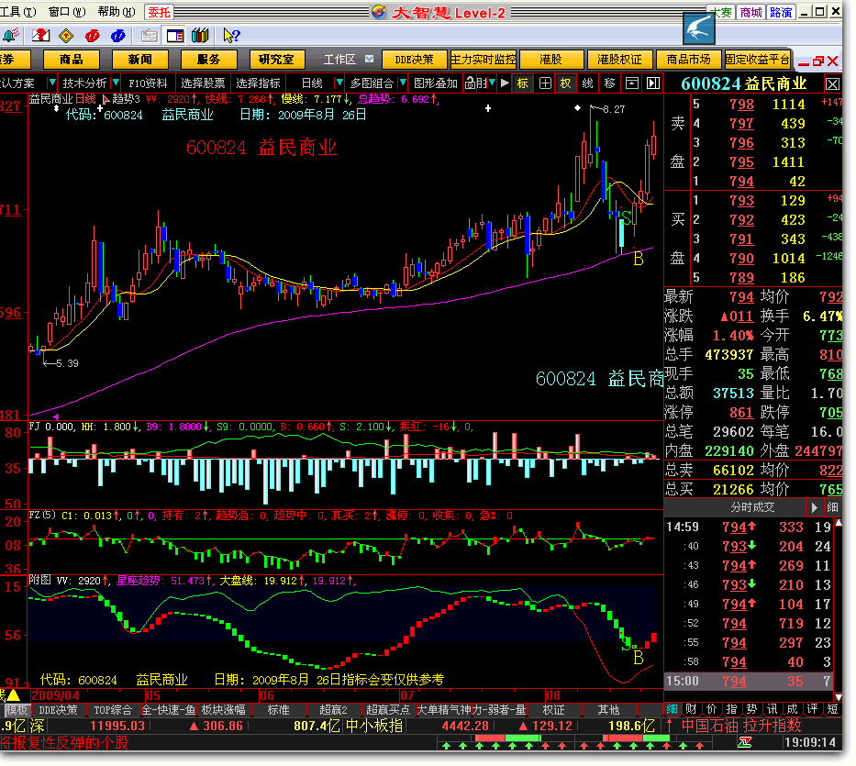Image resolution: width=856 pixels, height=766 pixels.
Task: Select the TOP综合 indicator tab
Action: click(113, 710)
